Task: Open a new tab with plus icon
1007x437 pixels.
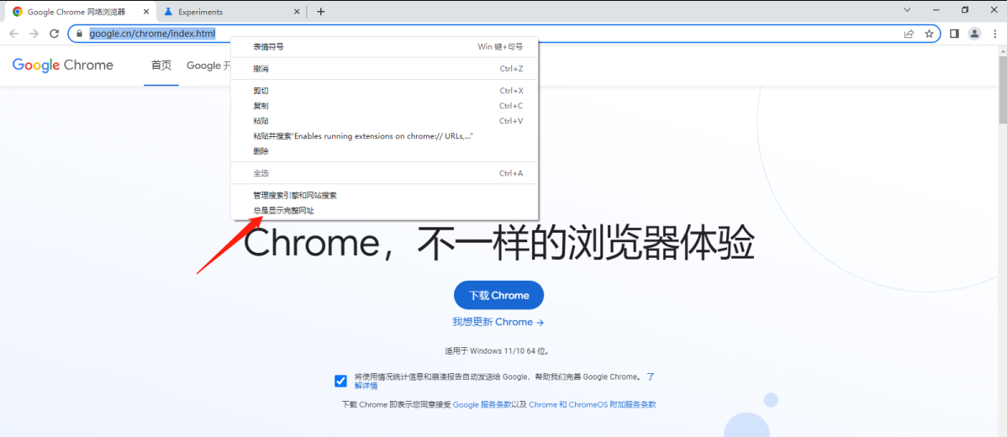Action: point(321,12)
